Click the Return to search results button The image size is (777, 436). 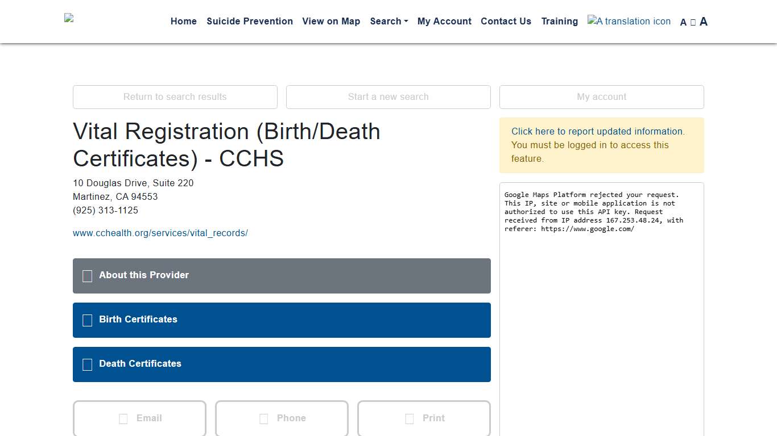click(x=175, y=97)
